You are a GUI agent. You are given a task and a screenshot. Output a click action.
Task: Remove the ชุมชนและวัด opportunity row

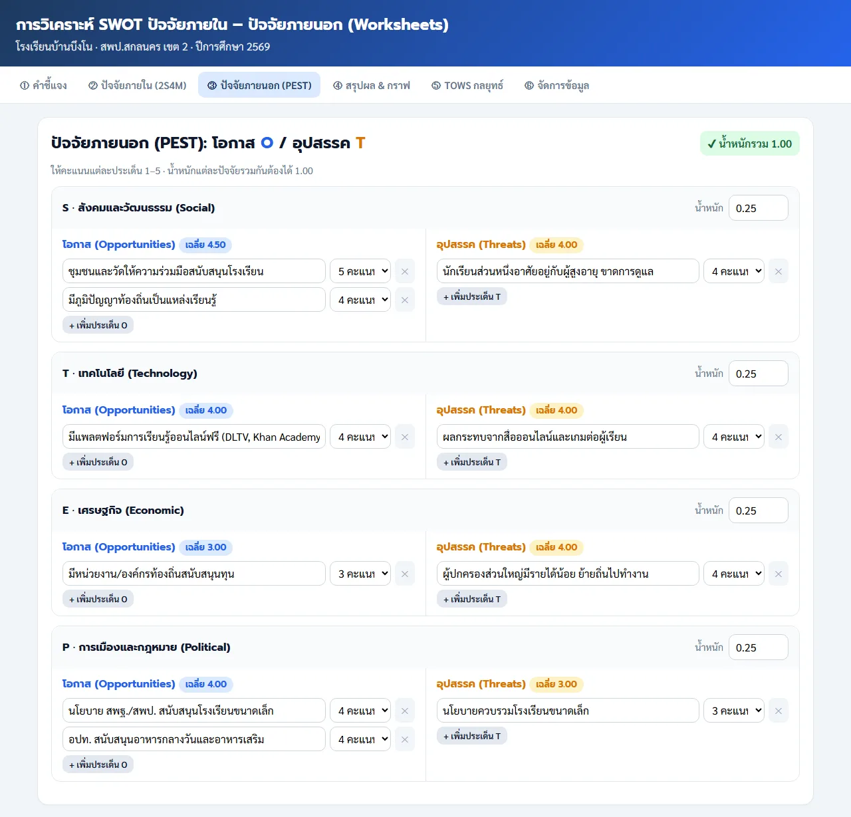tap(405, 271)
